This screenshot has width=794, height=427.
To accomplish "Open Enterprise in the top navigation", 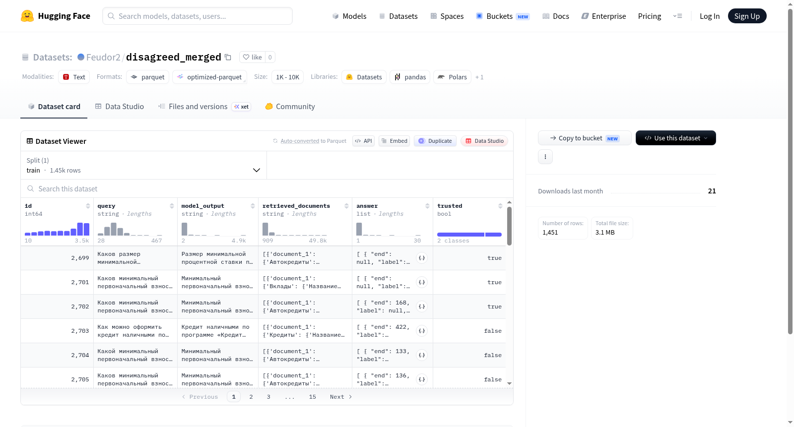I will pos(604,16).
